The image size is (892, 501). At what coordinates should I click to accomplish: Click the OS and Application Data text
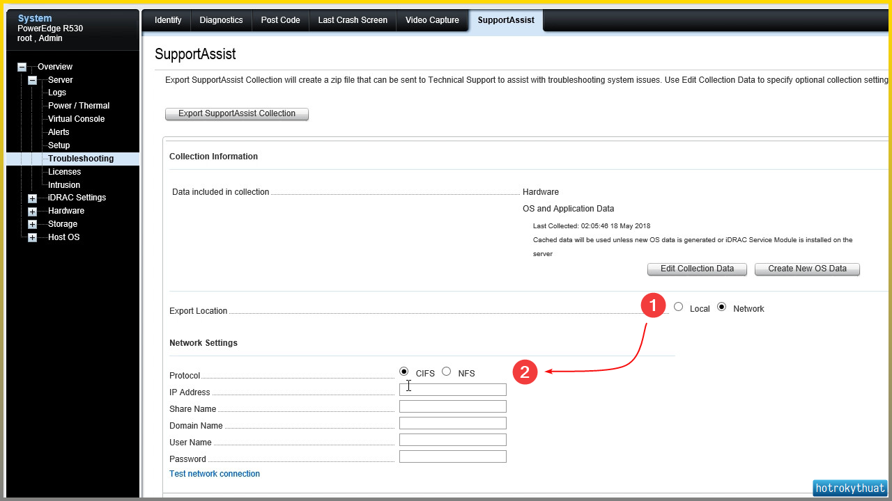click(x=569, y=209)
